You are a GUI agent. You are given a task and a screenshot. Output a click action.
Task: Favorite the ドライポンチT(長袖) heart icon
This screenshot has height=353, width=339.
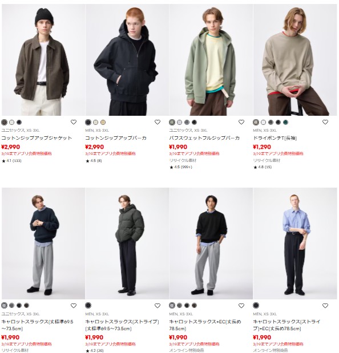click(325, 122)
